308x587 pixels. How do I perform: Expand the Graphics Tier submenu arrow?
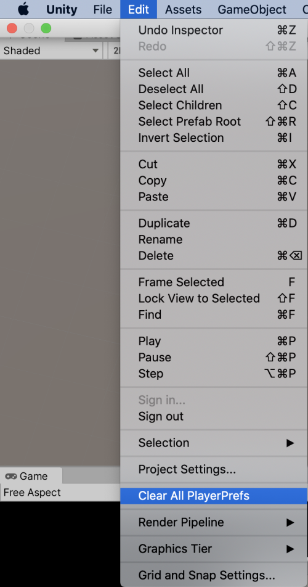click(290, 549)
